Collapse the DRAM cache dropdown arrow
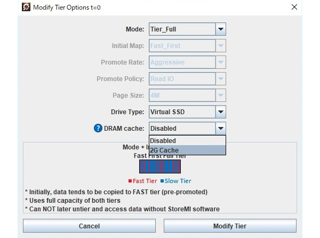320x238 pixels. 221,129
